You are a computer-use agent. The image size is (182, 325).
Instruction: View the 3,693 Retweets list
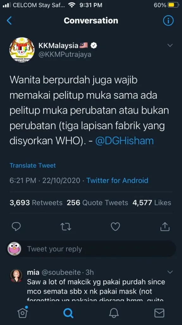36,202
